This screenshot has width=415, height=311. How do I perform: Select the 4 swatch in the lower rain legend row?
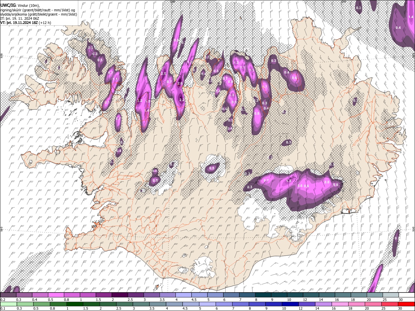click(174, 304)
